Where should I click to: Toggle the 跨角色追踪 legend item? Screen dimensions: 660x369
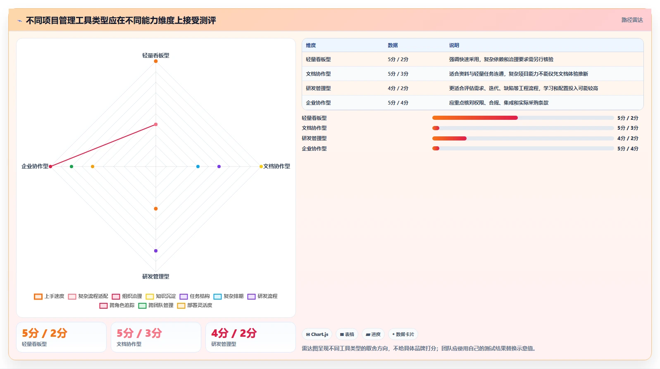(x=117, y=305)
